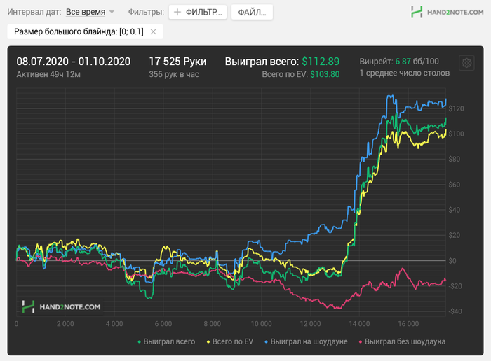Click the 08.07.2020 - 01.10.2020 date range
491x361 pixels.
point(74,61)
